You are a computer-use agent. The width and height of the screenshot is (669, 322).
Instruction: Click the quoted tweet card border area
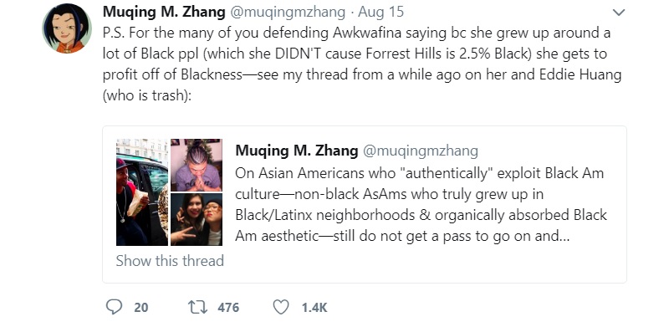tap(365, 204)
